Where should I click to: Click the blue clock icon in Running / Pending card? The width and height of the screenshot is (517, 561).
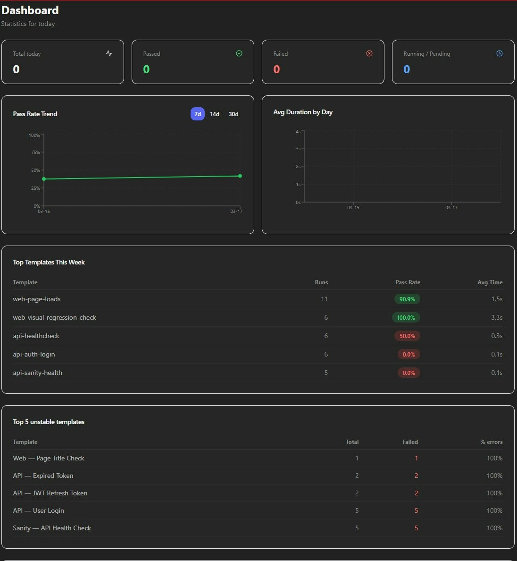tap(500, 53)
